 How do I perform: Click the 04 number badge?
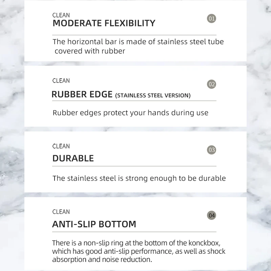tap(211, 215)
